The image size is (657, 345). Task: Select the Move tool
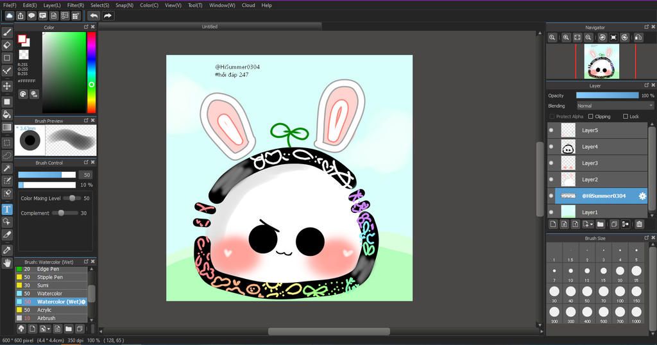(6, 86)
